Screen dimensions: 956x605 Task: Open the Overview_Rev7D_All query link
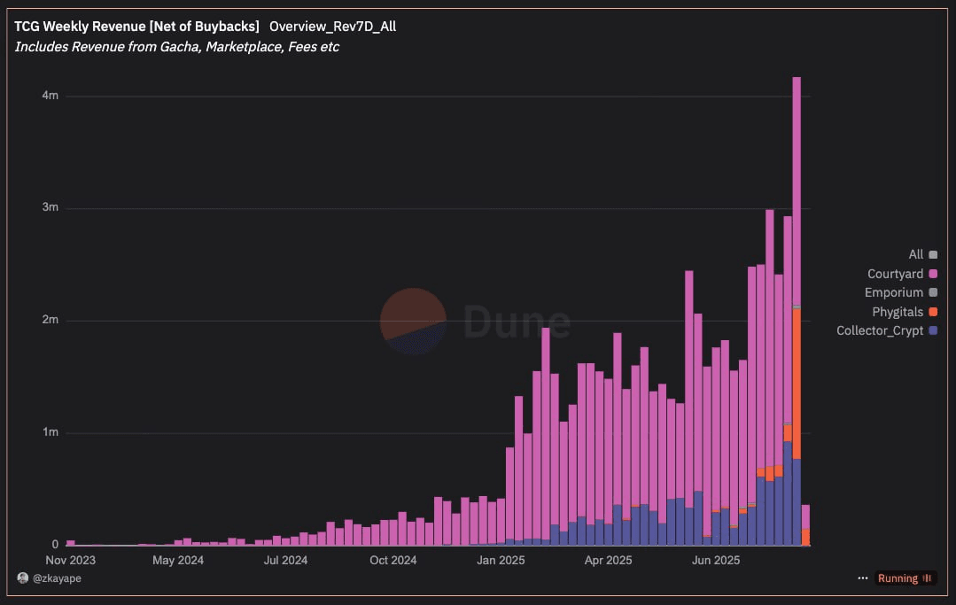click(x=333, y=27)
